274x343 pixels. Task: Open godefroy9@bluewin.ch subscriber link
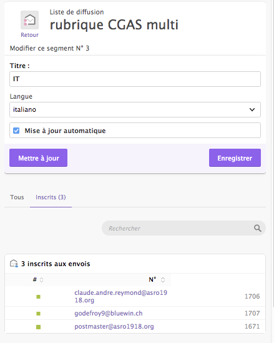(x=109, y=313)
